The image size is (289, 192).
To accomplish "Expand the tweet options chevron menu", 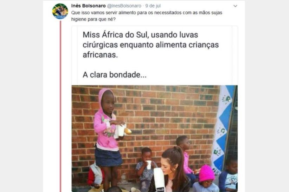I will coord(235,6).
